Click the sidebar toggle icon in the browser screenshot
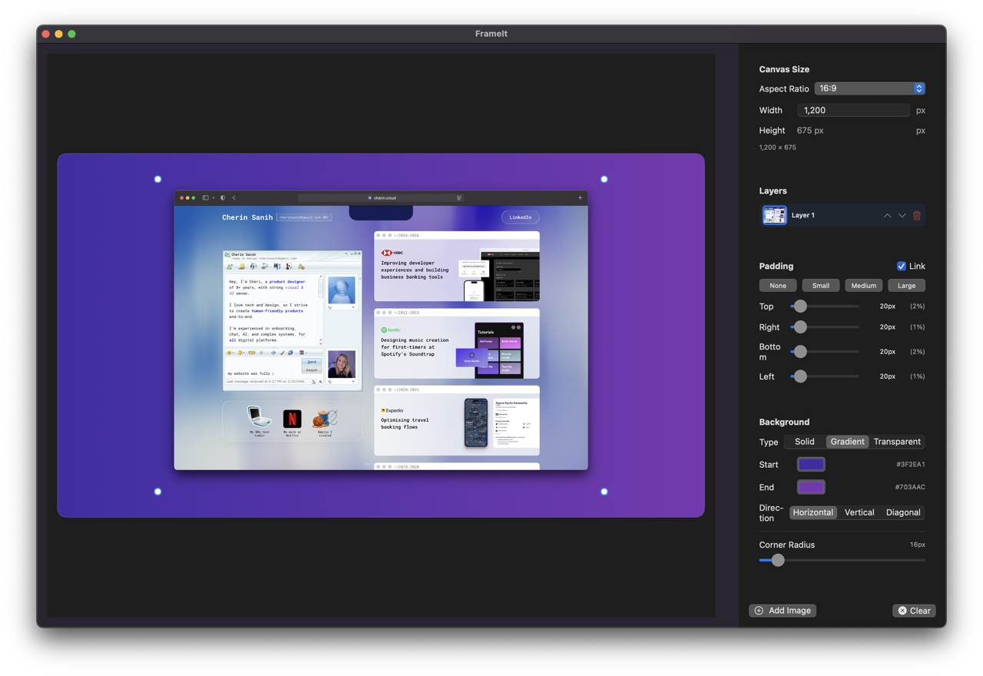 206,197
